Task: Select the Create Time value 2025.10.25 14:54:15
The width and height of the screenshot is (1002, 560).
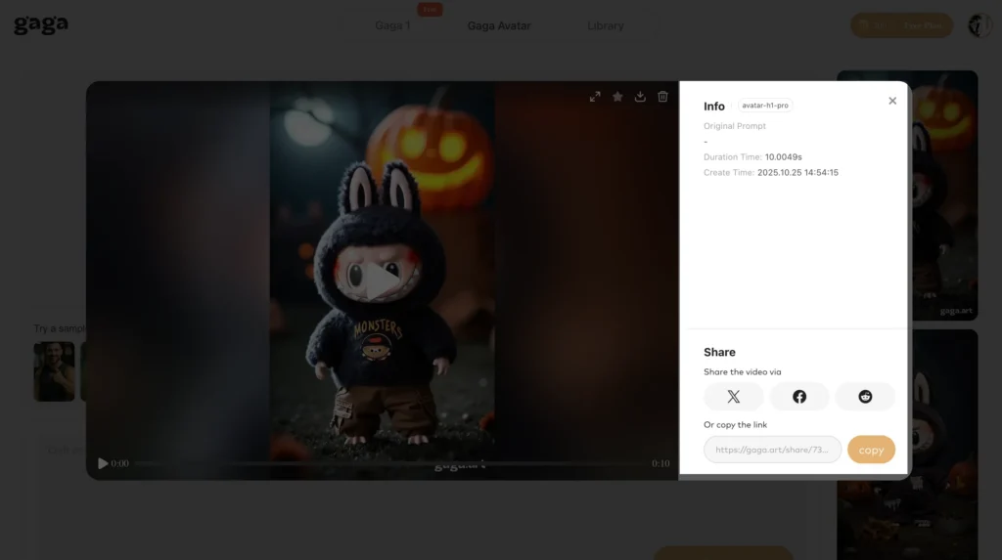Action: [x=797, y=172]
